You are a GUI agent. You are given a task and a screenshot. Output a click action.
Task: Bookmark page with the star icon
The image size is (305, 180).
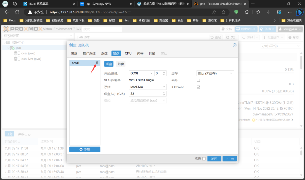click(x=223, y=12)
